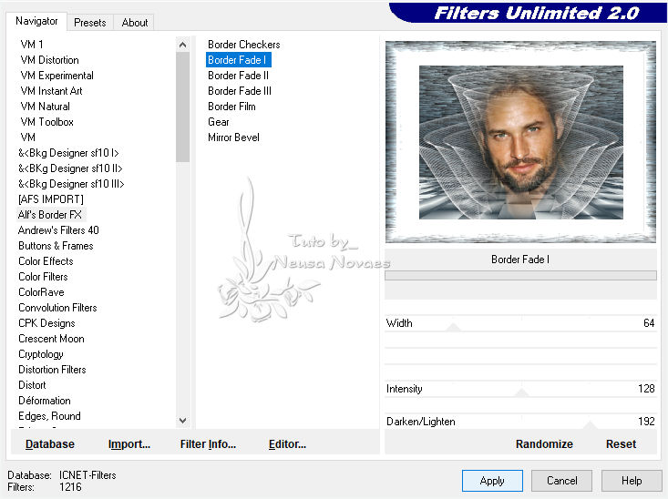Select VM Toolbox category

[x=46, y=122]
